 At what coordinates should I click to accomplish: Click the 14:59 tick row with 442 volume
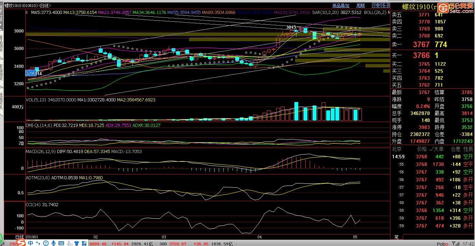tap(432, 157)
